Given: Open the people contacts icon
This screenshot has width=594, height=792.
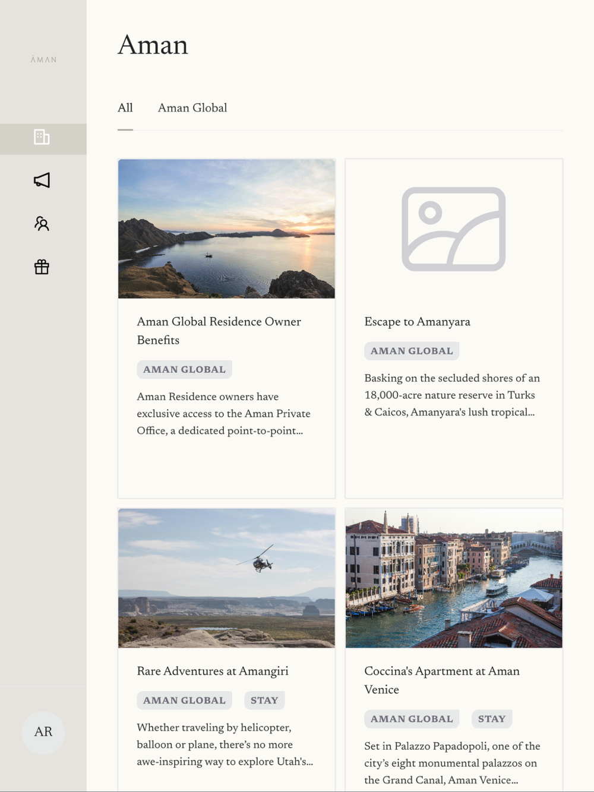Looking at the screenshot, I should click(x=42, y=224).
